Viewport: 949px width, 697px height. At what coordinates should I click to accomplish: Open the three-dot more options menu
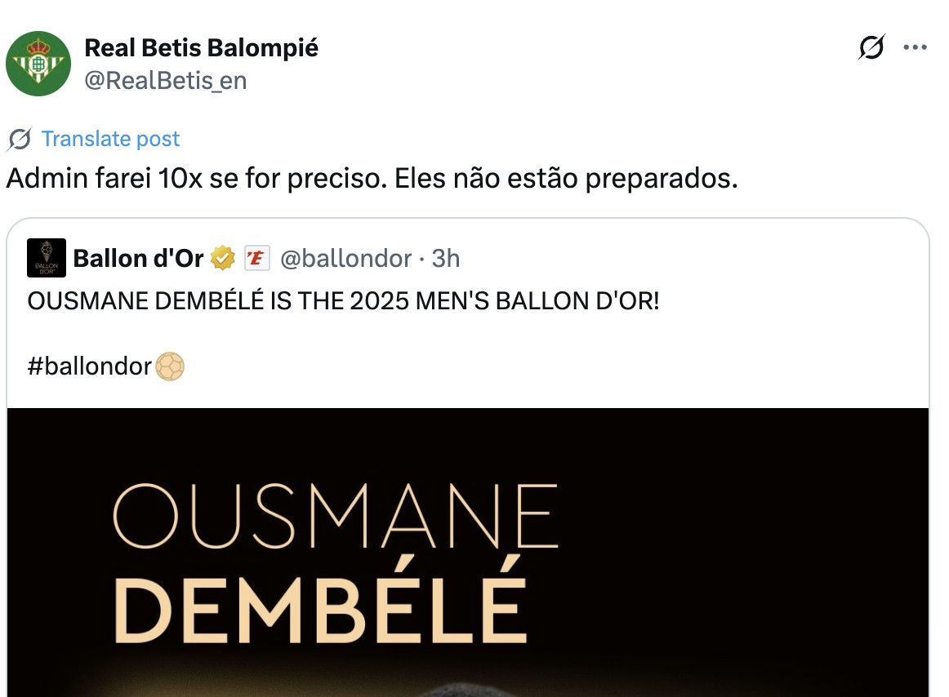tap(915, 48)
